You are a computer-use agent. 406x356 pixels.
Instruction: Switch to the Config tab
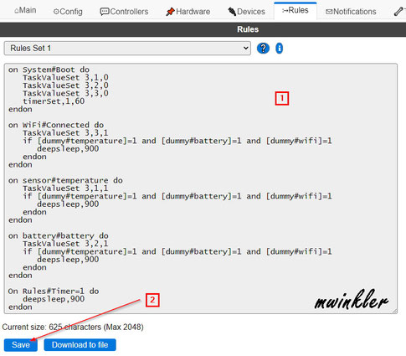pyautogui.click(x=68, y=12)
